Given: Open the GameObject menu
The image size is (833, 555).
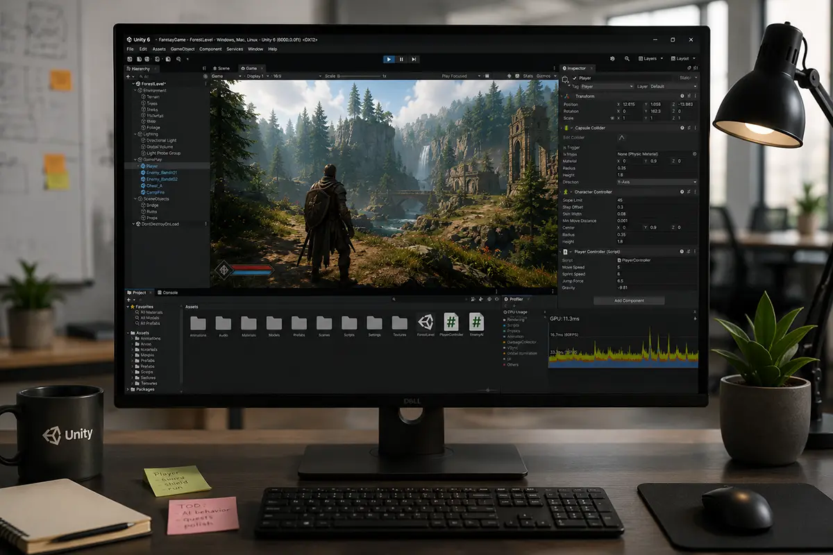Looking at the screenshot, I should pyautogui.click(x=183, y=49).
